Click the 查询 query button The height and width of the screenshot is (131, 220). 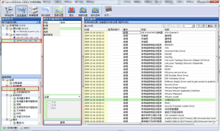[x=62, y=122]
